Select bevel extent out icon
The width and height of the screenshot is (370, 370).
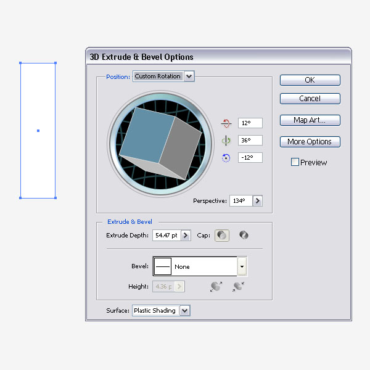216,287
